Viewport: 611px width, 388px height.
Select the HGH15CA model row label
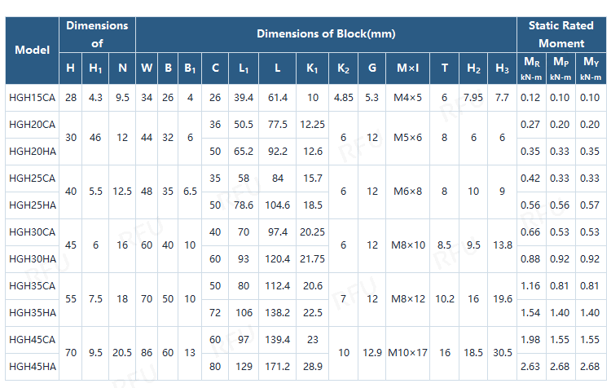coord(33,97)
